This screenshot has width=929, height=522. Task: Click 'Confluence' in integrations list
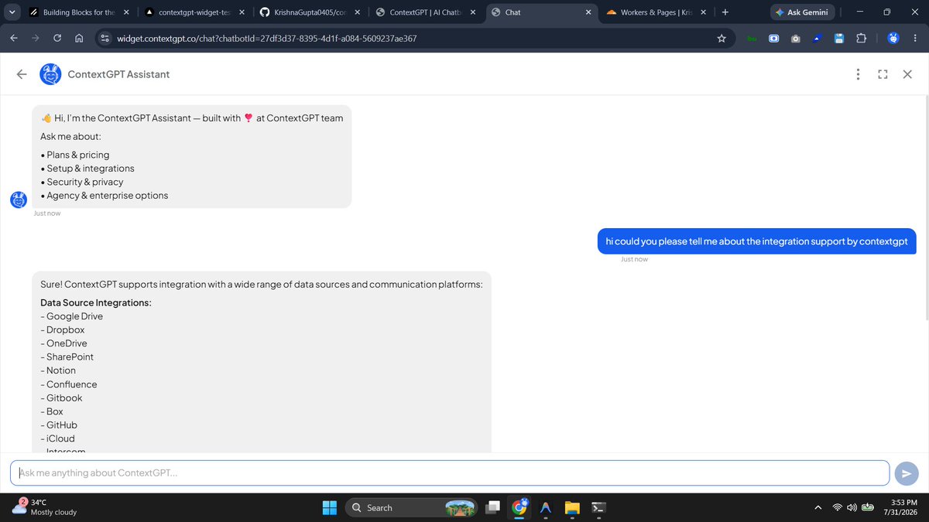click(72, 384)
